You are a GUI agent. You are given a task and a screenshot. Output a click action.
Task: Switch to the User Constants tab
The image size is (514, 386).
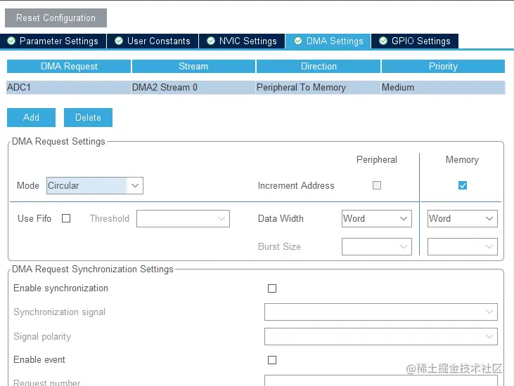tap(153, 41)
